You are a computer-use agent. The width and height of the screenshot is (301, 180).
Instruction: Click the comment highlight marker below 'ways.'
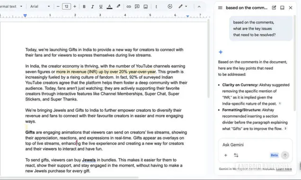(27, 126)
